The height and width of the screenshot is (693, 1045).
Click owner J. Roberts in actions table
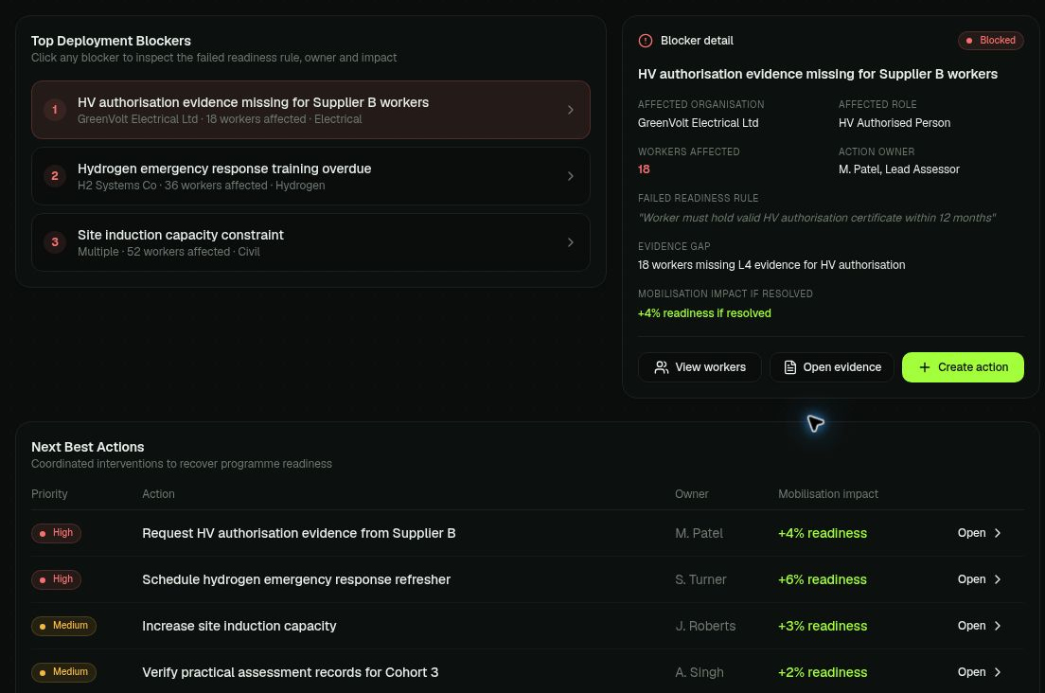point(706,626)
